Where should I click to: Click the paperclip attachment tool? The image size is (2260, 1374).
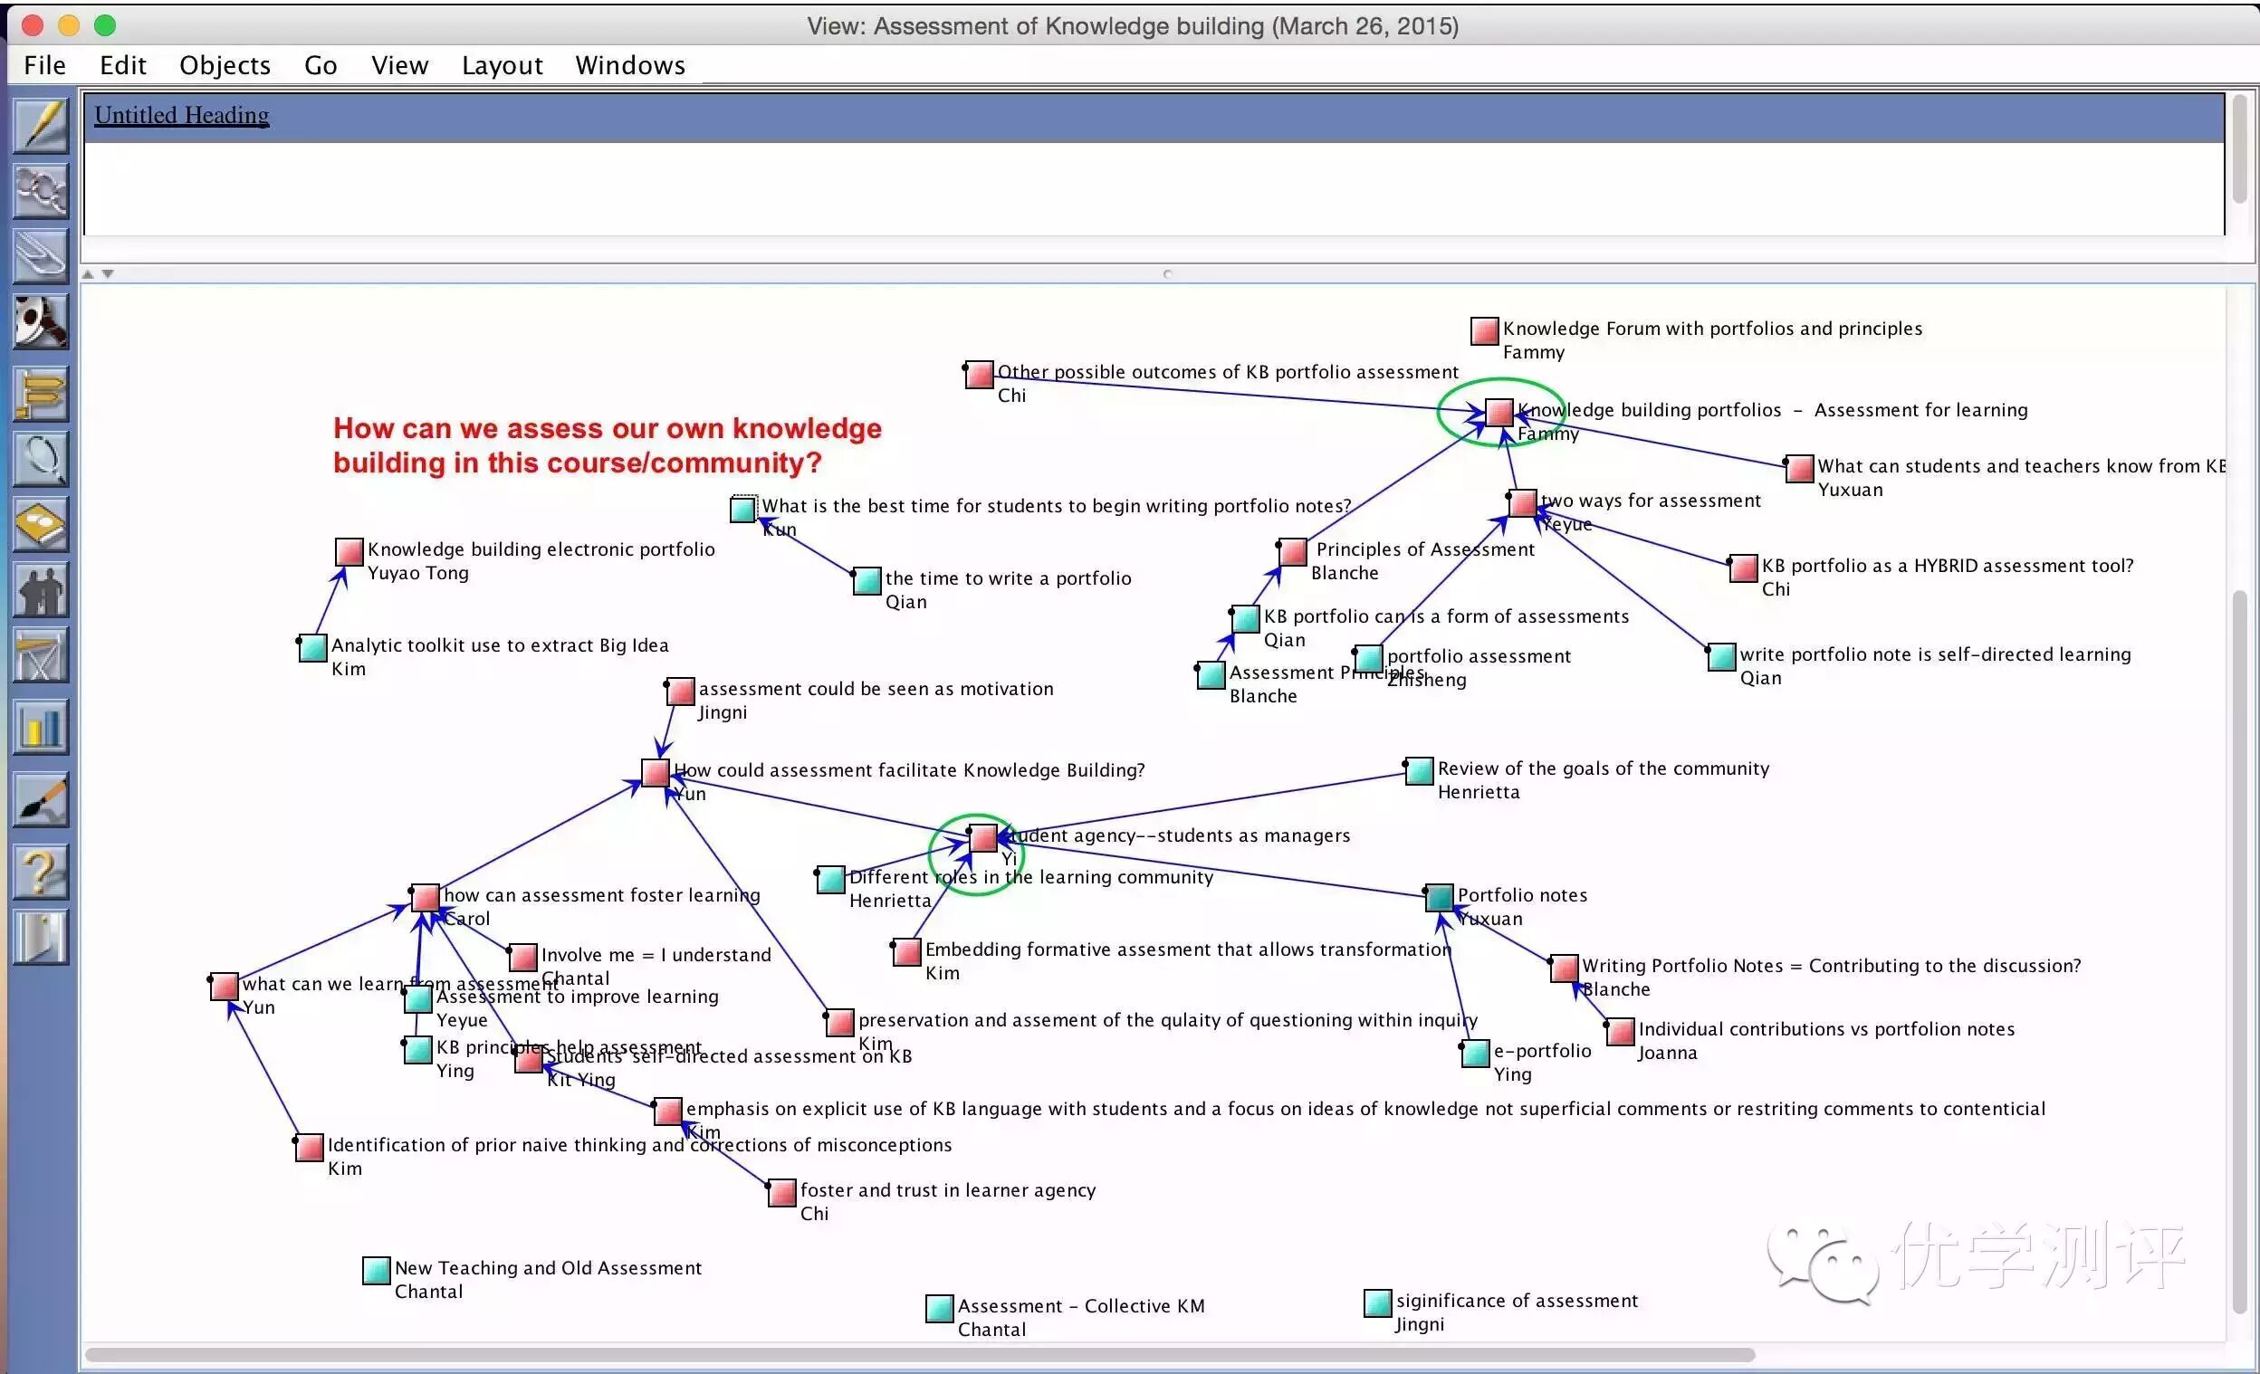point(42,256)
